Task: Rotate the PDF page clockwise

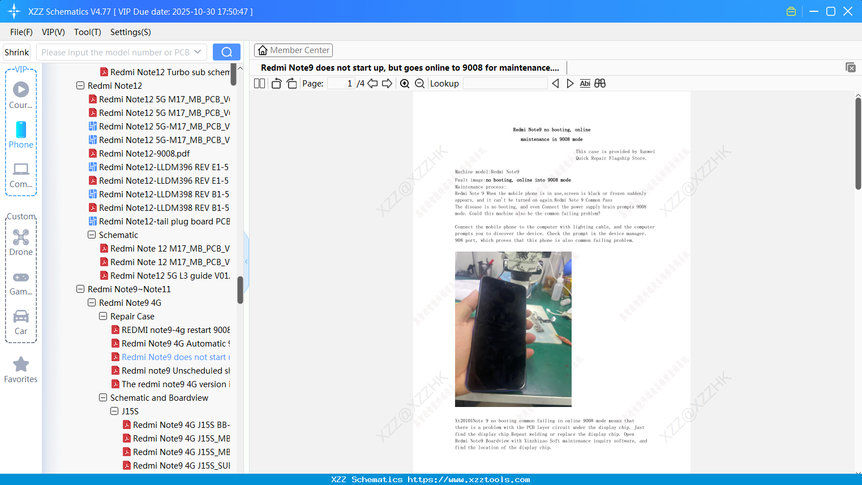Action: tap(291, 83)
